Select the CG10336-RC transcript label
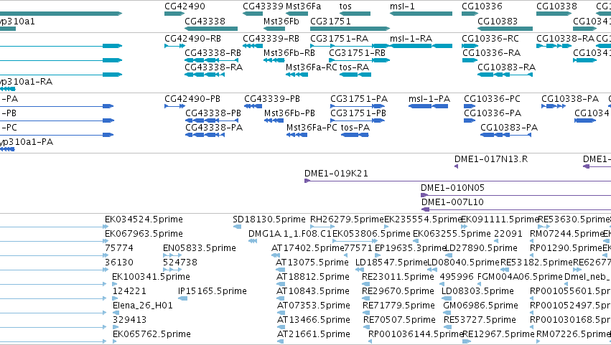Screen dimensions: 611x345 pyautogui.click(x=490, y=39)
